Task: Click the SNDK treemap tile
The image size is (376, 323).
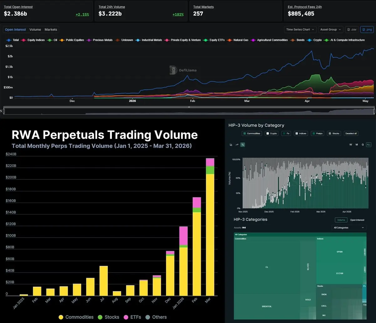Action: (324, 295)
